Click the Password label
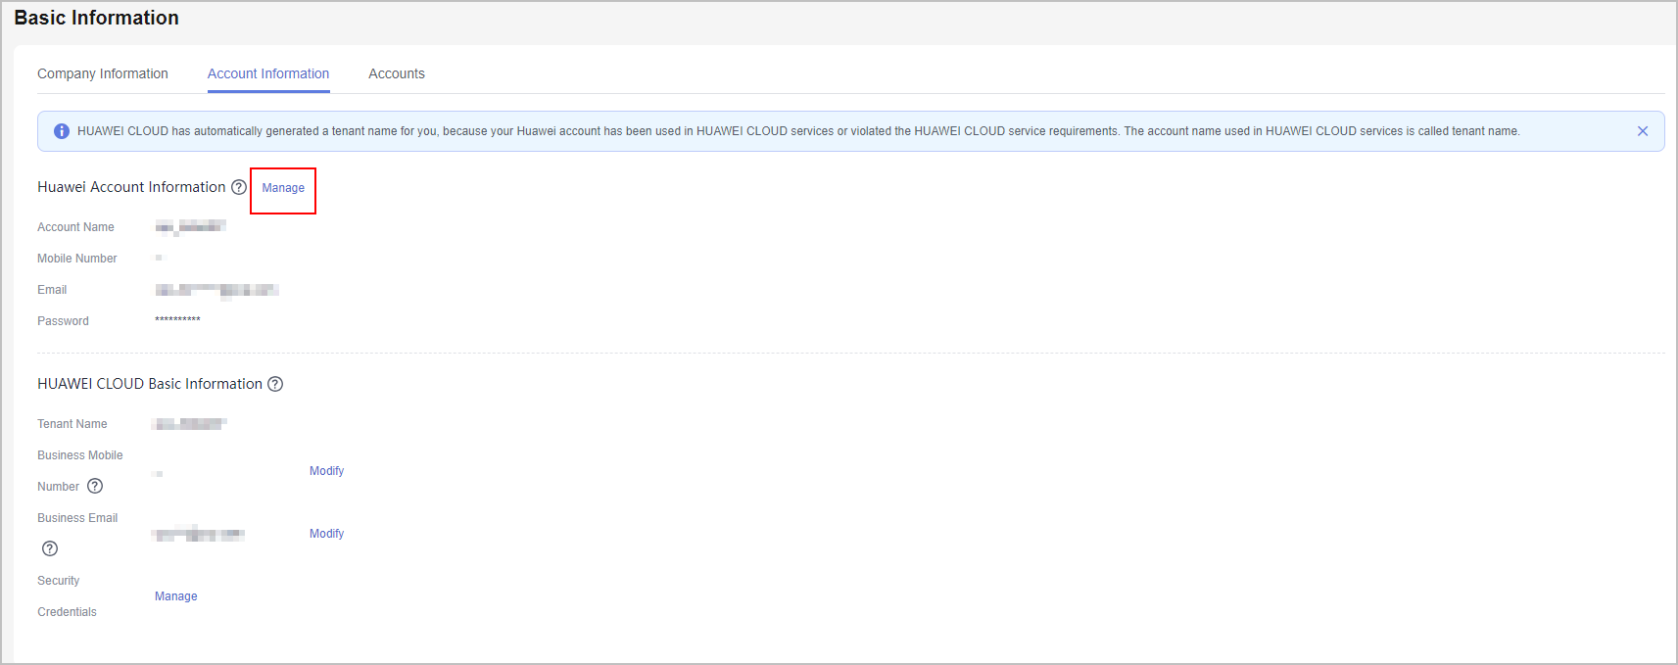Viewport: 1678px width, 665px height. pyautogui.click(x=63, y=321)
